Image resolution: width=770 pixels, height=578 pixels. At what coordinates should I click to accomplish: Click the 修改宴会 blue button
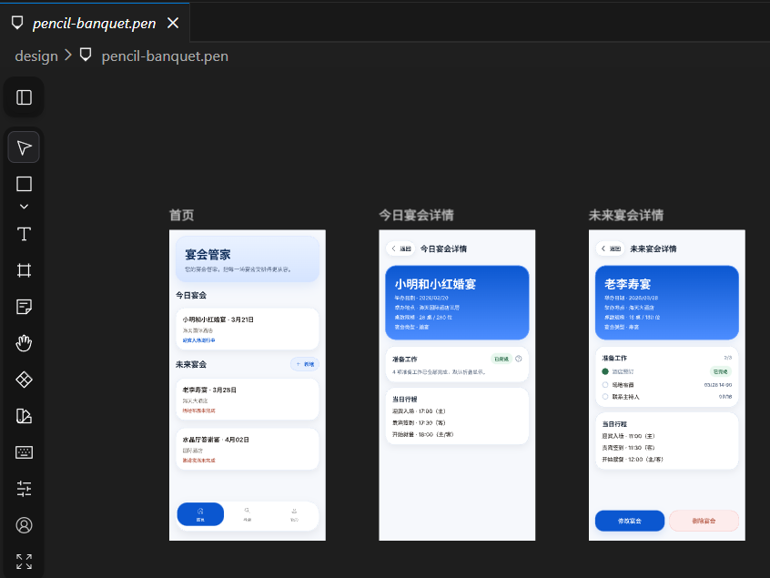(629, 520)
